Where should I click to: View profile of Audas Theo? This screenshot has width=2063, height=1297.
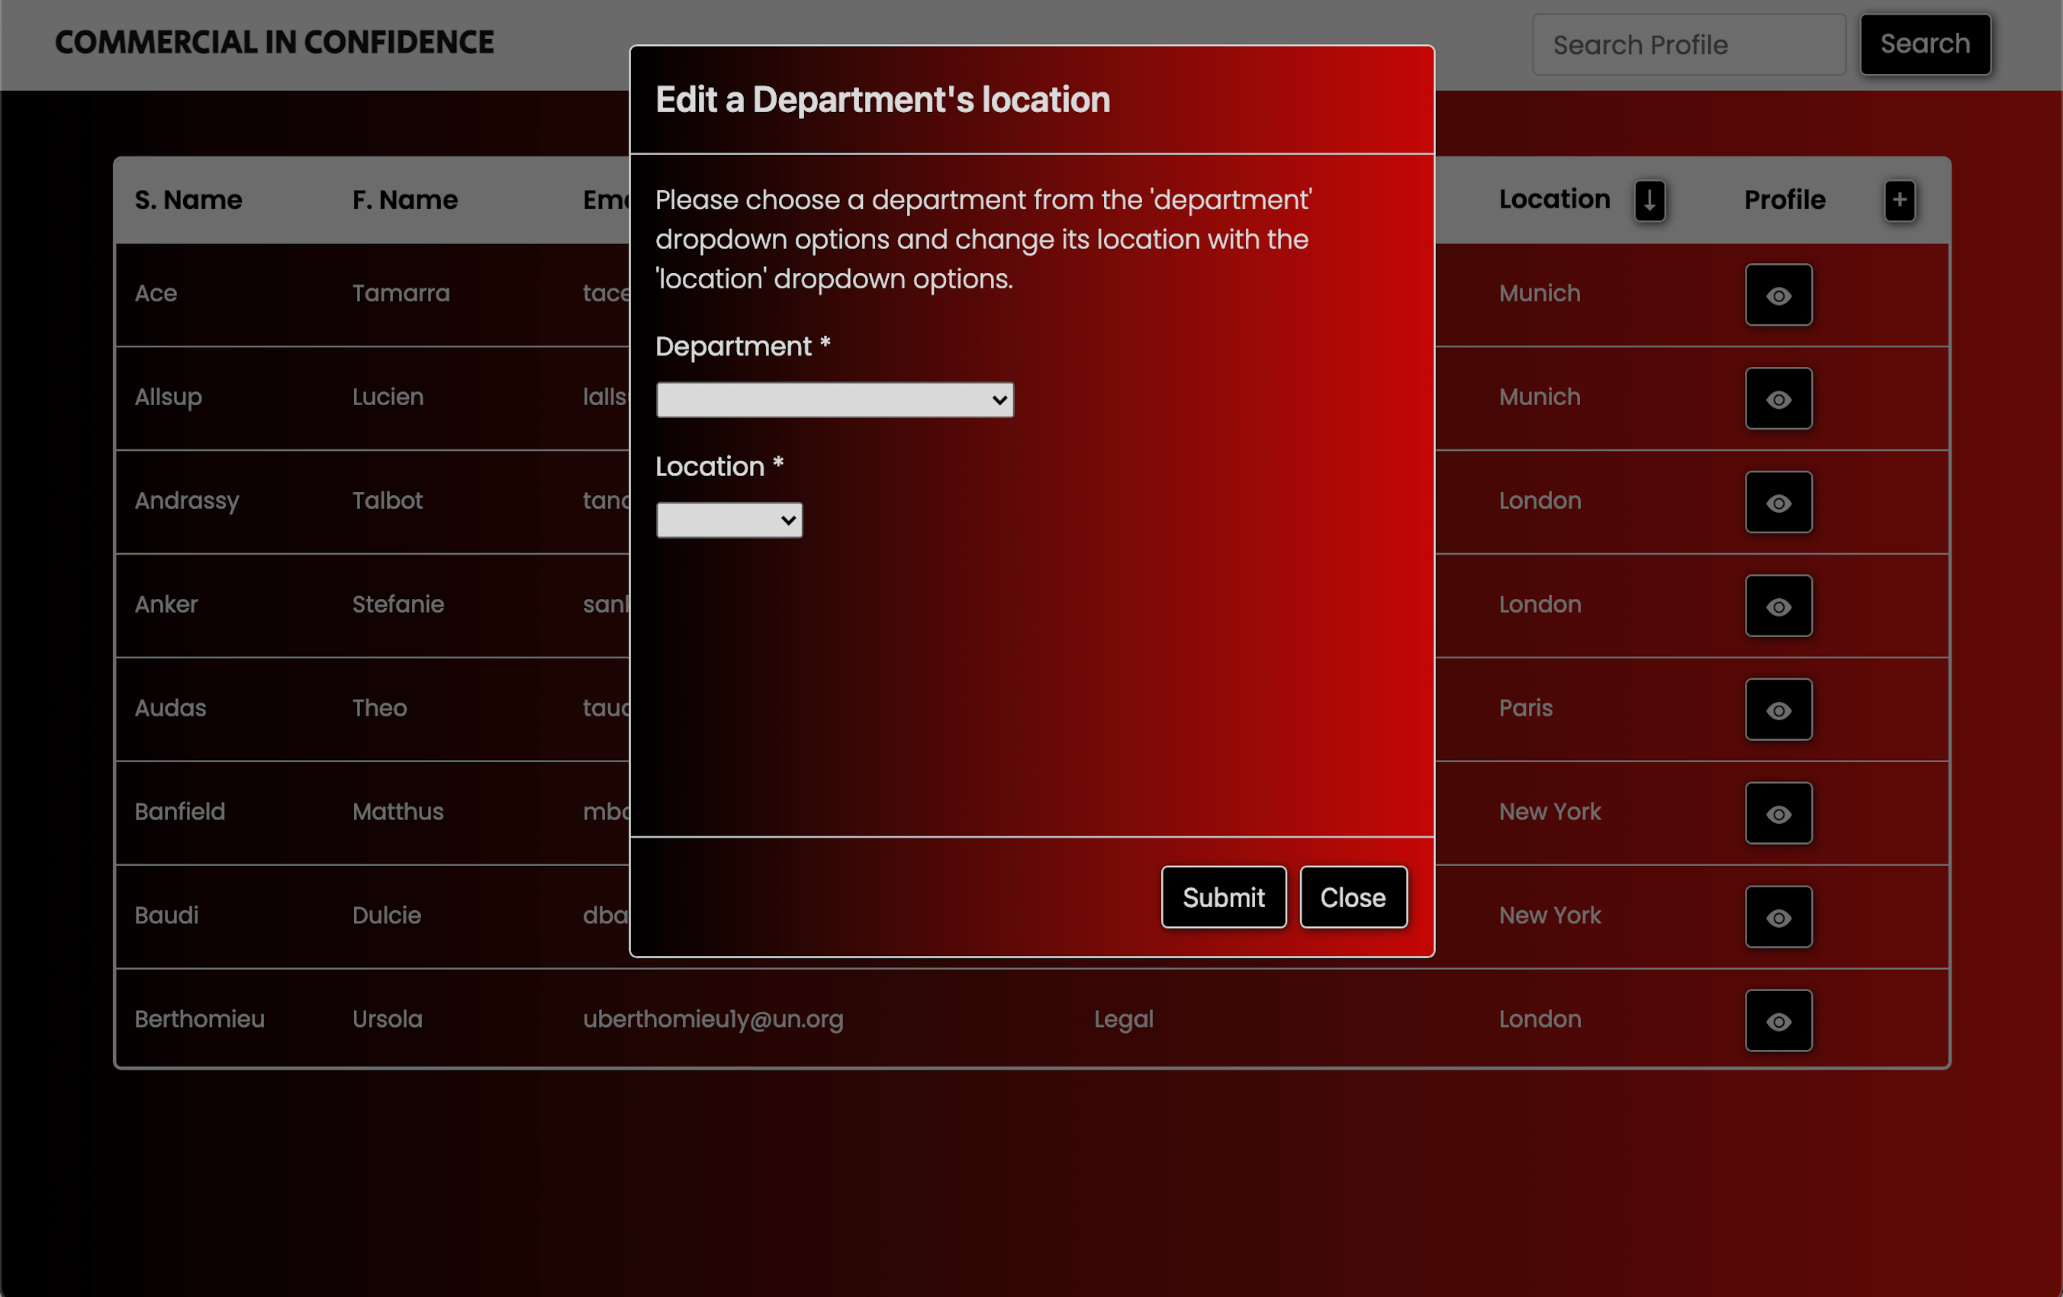[1778, 710]
